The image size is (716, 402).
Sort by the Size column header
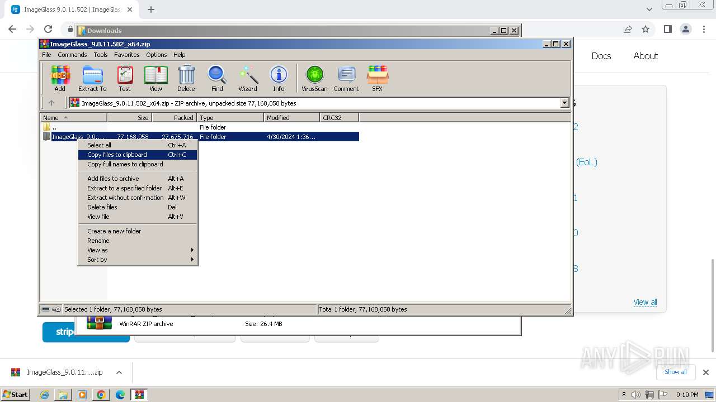point(129,118)
